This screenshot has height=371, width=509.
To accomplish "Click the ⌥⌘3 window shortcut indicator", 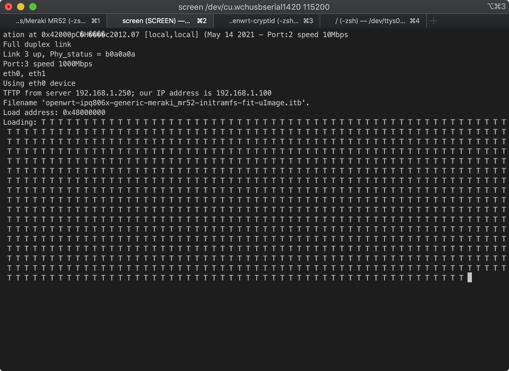I will 496,6.
